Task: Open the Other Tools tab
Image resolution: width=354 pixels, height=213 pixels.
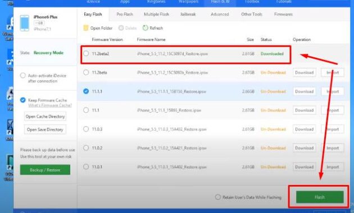Action: 252,14
